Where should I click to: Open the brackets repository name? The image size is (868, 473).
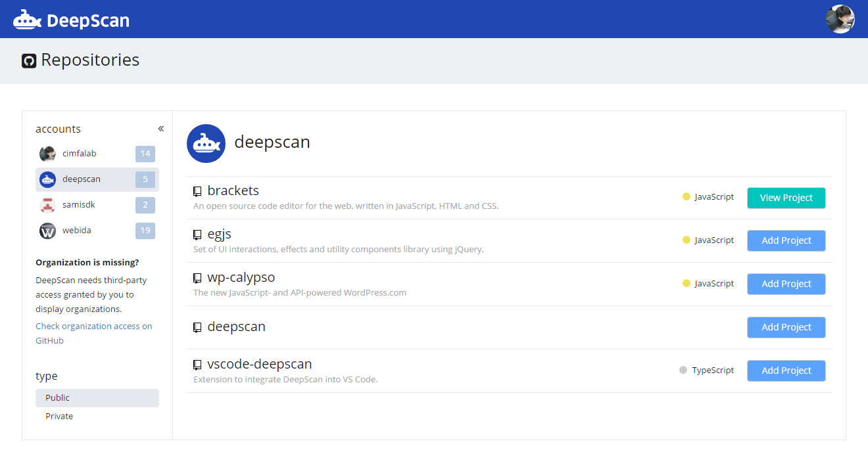coord(233,191)
